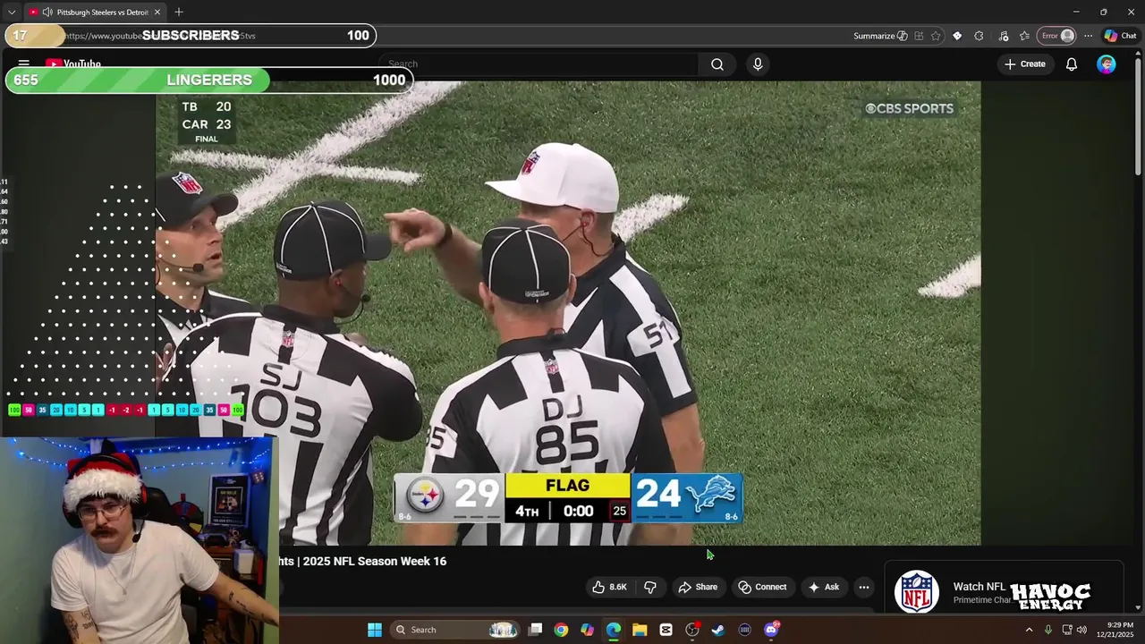The width and height of the screenshot is (1145, 644).
Task: Open Edge settings and more menu
Action: [x=1088, y=36]
